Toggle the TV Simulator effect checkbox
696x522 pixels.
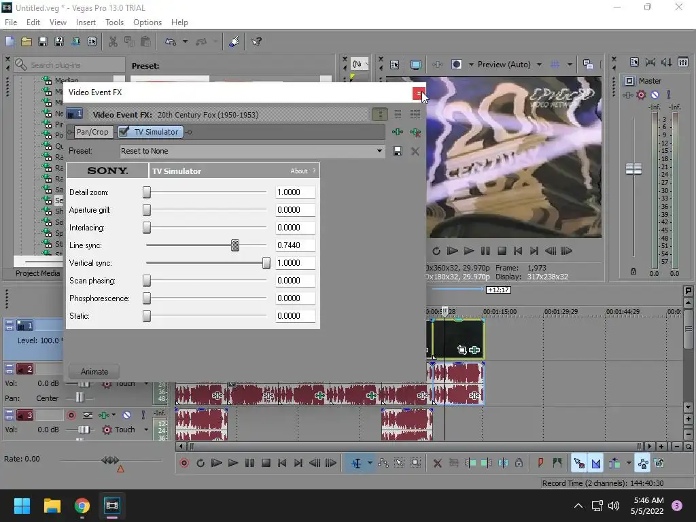(124, 131)
